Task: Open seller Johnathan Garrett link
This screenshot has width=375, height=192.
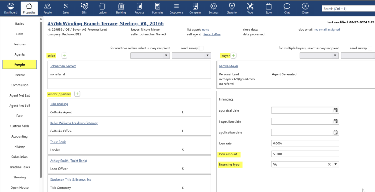Action: tap(63, 66)
